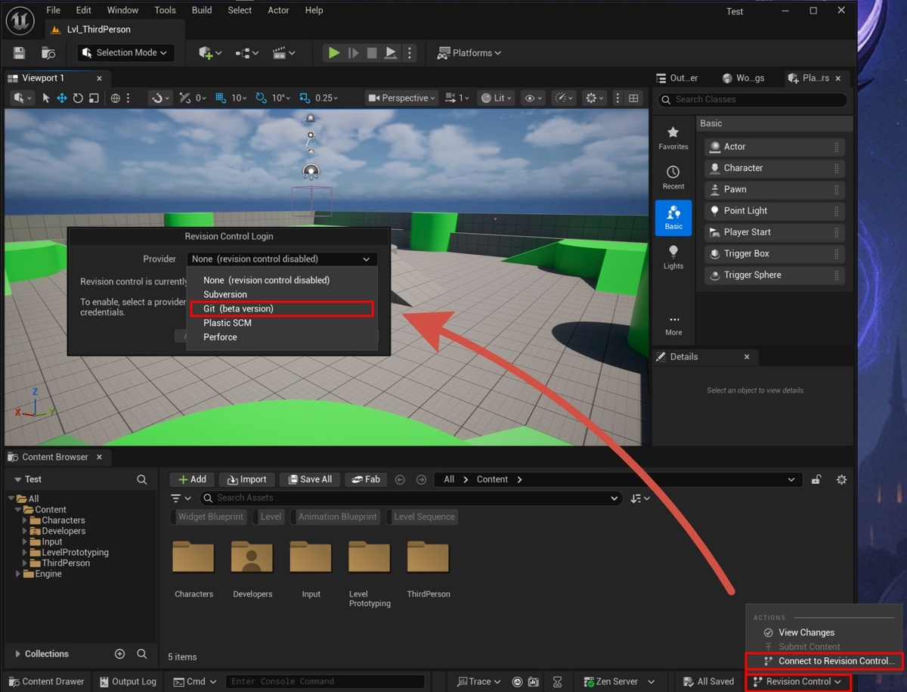Image resolution: width=907 pixels, height=692 pixels.
Task: Toggle viewport layout grid icon
Action: pyautogui.click(x=633, y=98)
